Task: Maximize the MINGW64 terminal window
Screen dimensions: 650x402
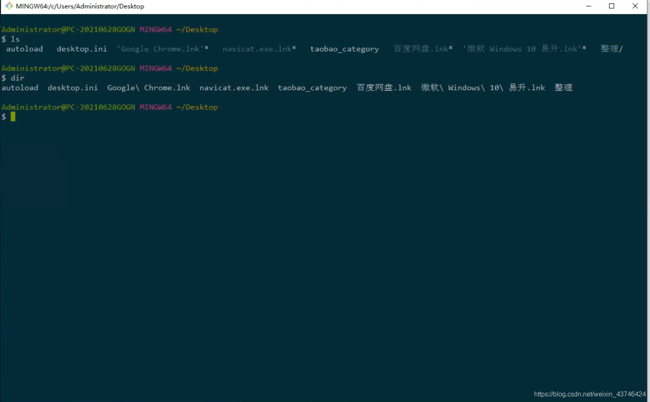Action: point(611,6)
